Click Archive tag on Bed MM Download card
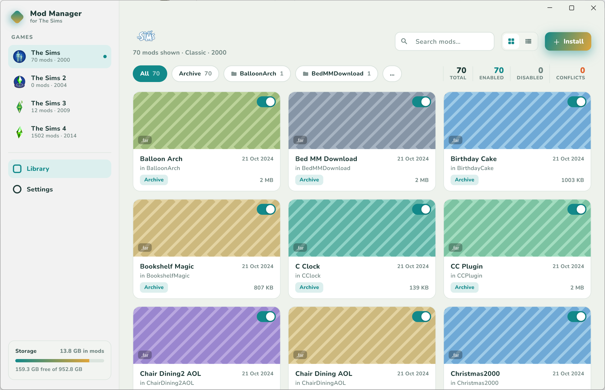The width and height of the screenshot is (605, 390). pos(309,180)
